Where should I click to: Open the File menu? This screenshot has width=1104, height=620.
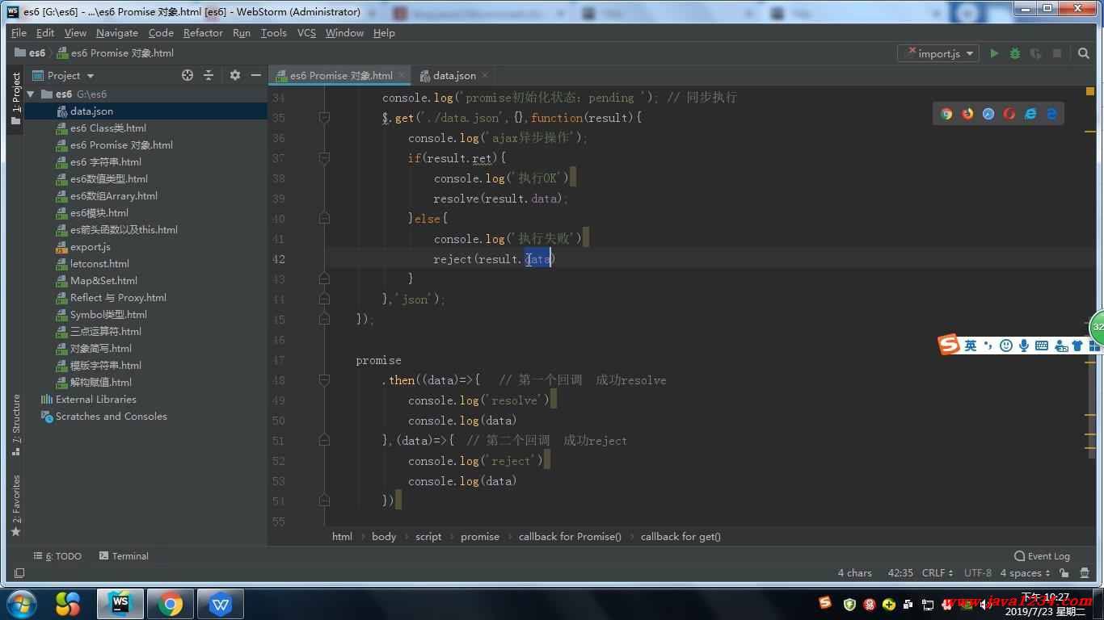(19, 33)
